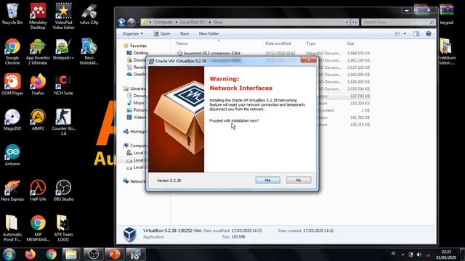
Task: Open Firefox desktop shortcut
Action: pyautogui.click(x=38, y=84)
